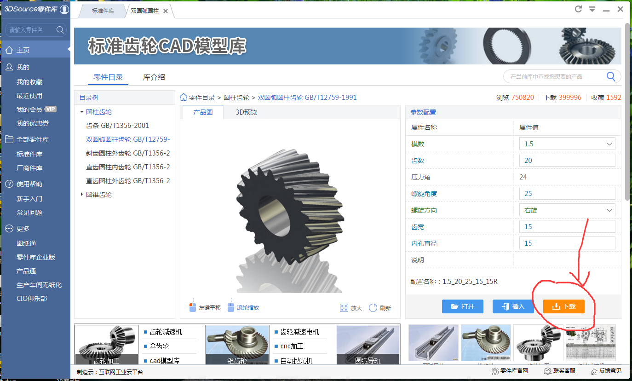The height and width of the screenshot is (381, 632).
Task: Select 齿条 GB/T1356-2001 in tree
Action: (117, 126)
